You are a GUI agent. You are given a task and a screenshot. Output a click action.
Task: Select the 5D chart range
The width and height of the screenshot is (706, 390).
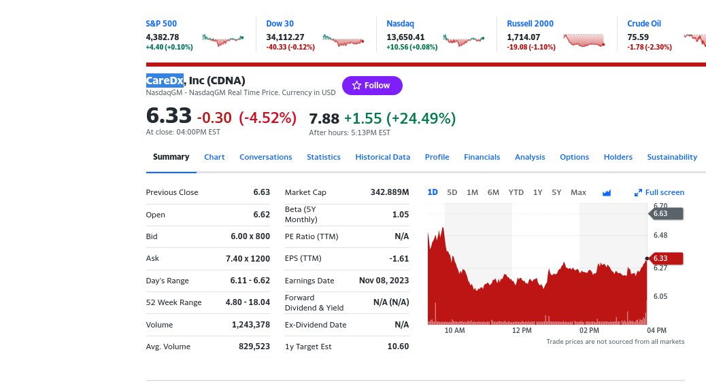tap(452, 192)
